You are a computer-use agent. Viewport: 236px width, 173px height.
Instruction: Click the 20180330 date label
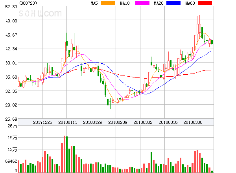[193, 122]
